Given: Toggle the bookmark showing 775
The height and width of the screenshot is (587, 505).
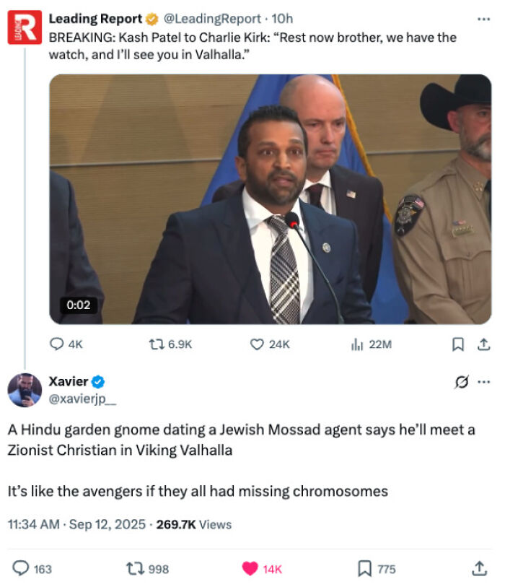Looking at the screenshot, I should [366, 569].
